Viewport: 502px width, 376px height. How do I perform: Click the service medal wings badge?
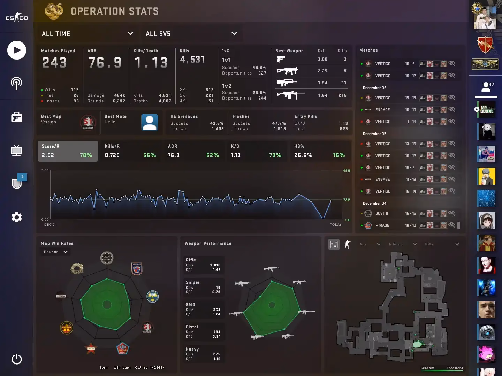pos(485,64)
